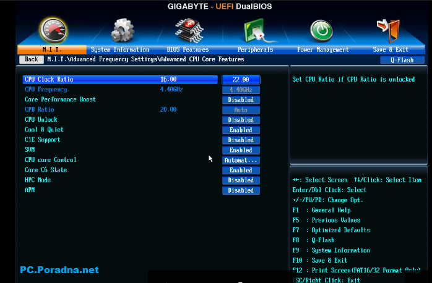Open the System Information tab
432x283 pixels.
pyautogui.click(x=120, y=50)
